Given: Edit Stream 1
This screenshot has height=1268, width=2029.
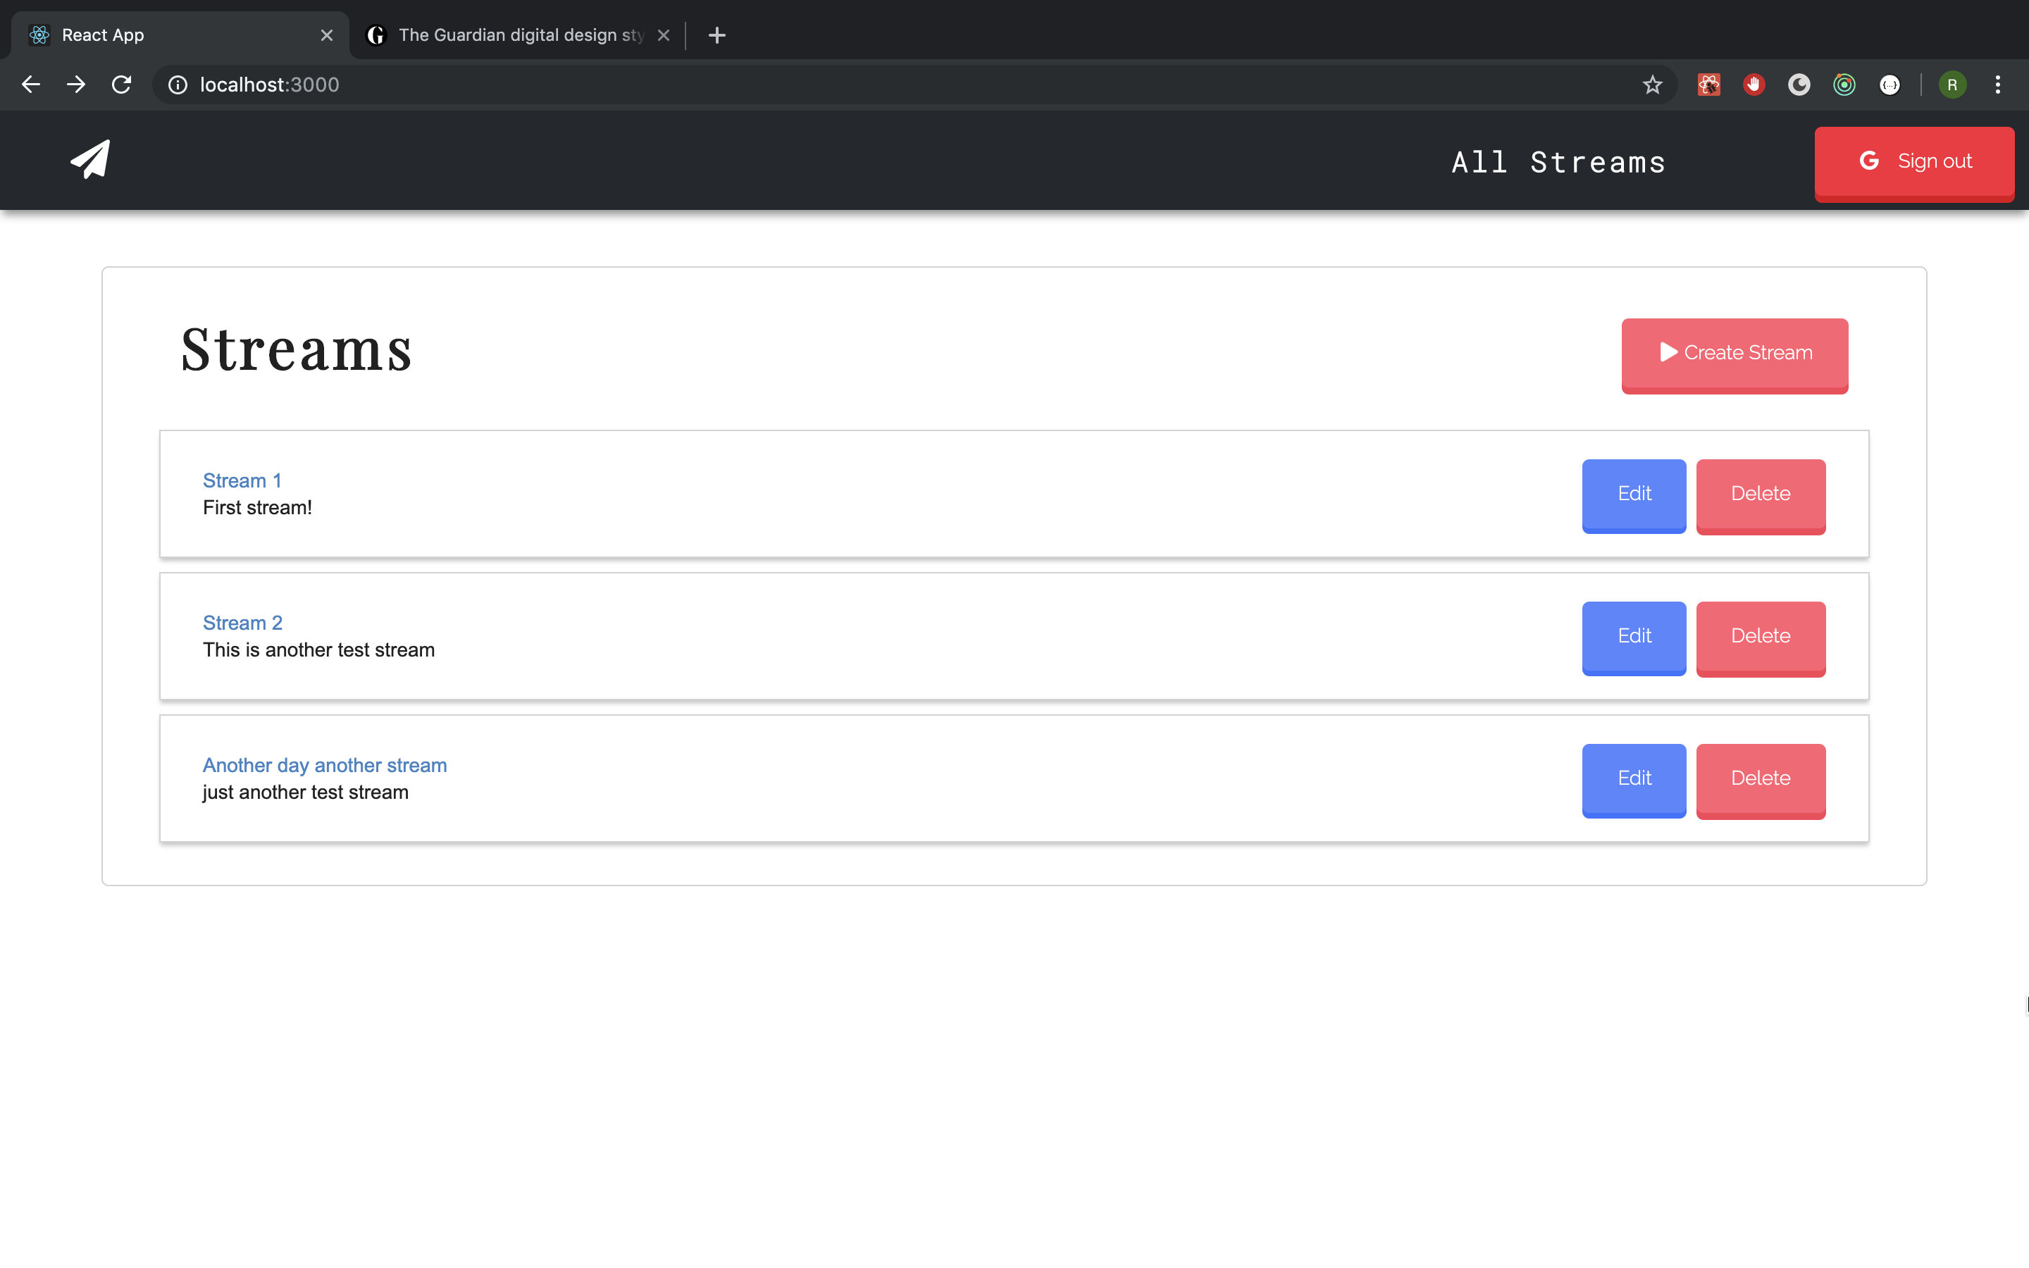Looking at the screenshot, I should (x=1634, y=496).
